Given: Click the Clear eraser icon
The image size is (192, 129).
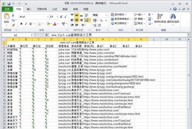Looking at the screenshot, I should 149,23.
